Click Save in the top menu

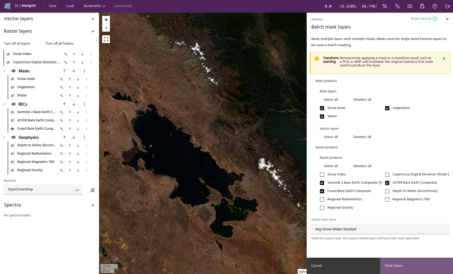point(52,6)
